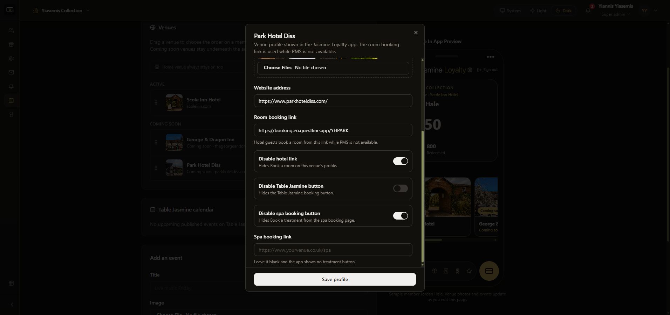Image resolution: width=670 pixels, height=315 pixels.
Task: Click the star icon in the preview navigation bar
Action: (x=469, y=271)
